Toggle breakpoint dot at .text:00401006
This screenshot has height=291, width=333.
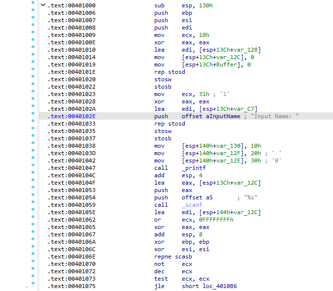(x=33, y=10)
